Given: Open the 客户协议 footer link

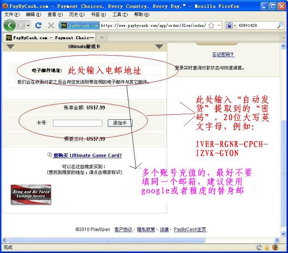Looking at the screenshot, I should [x=123, y=229].
